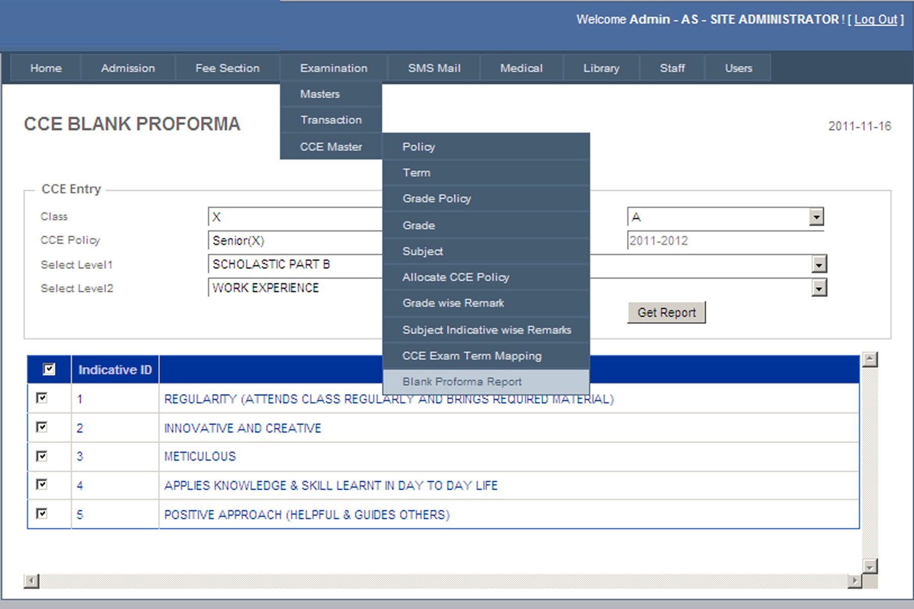914x609 pixels.
Task: Open the section dropdown showing A
Action: coord(815,217)
